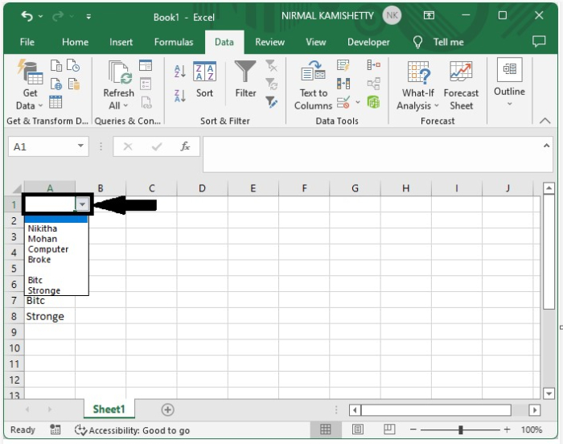The image size is (563, 444).
Task: Click the Relationships icon
Action: pos(373,84)
